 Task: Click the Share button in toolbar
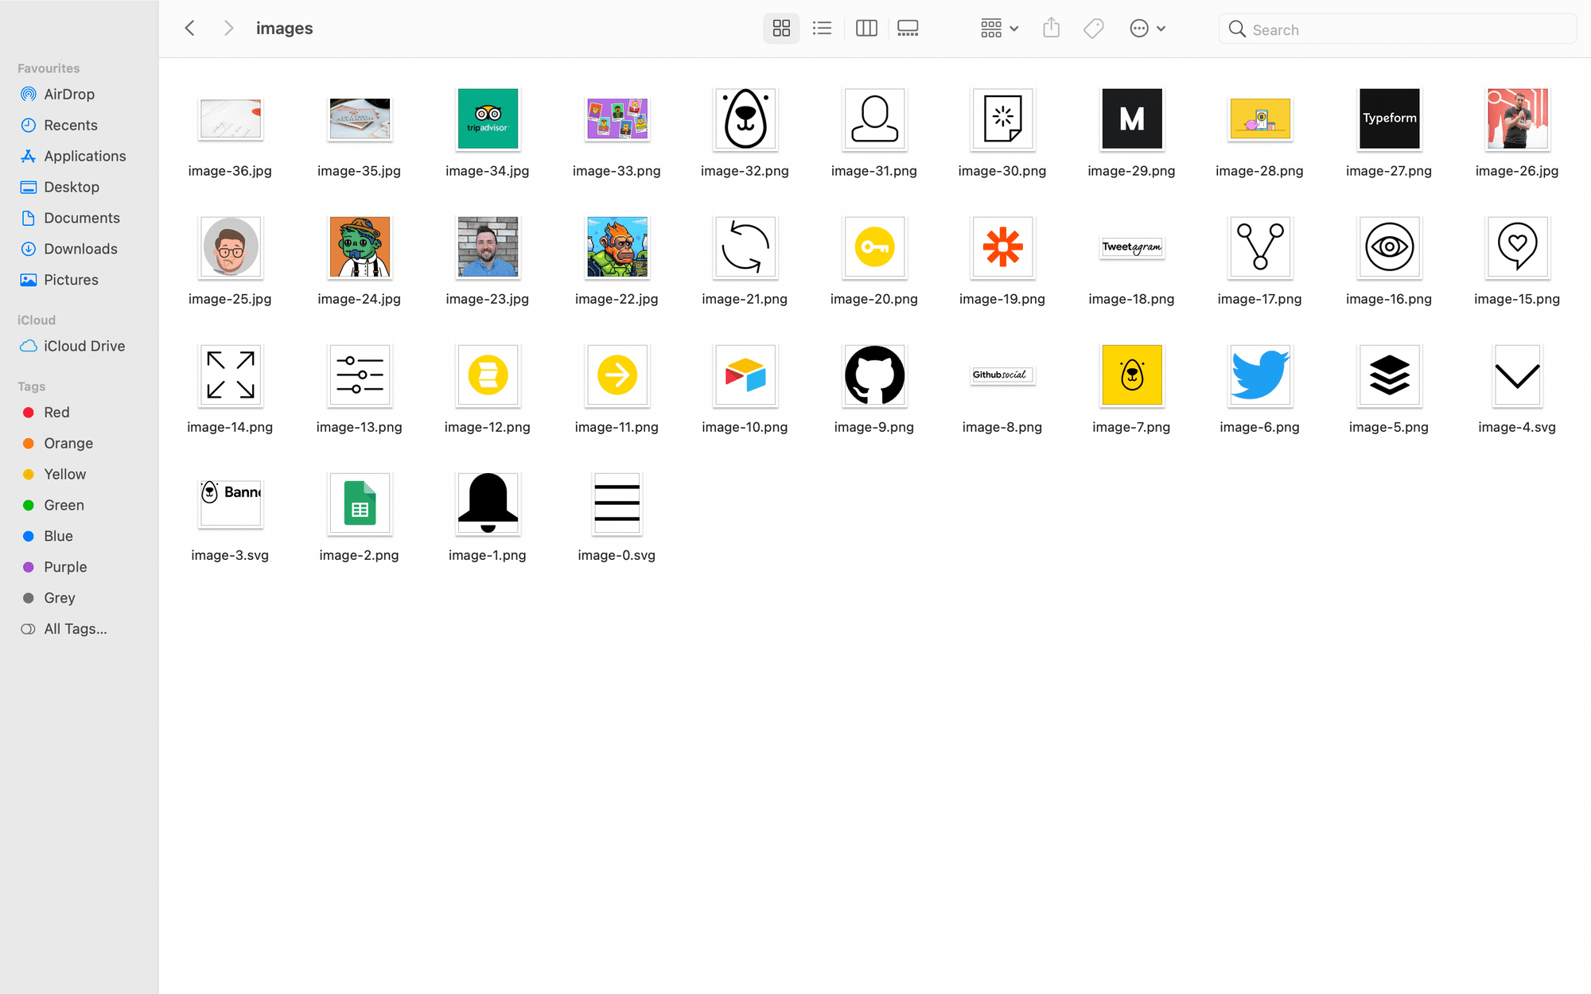click(1052, 29)
